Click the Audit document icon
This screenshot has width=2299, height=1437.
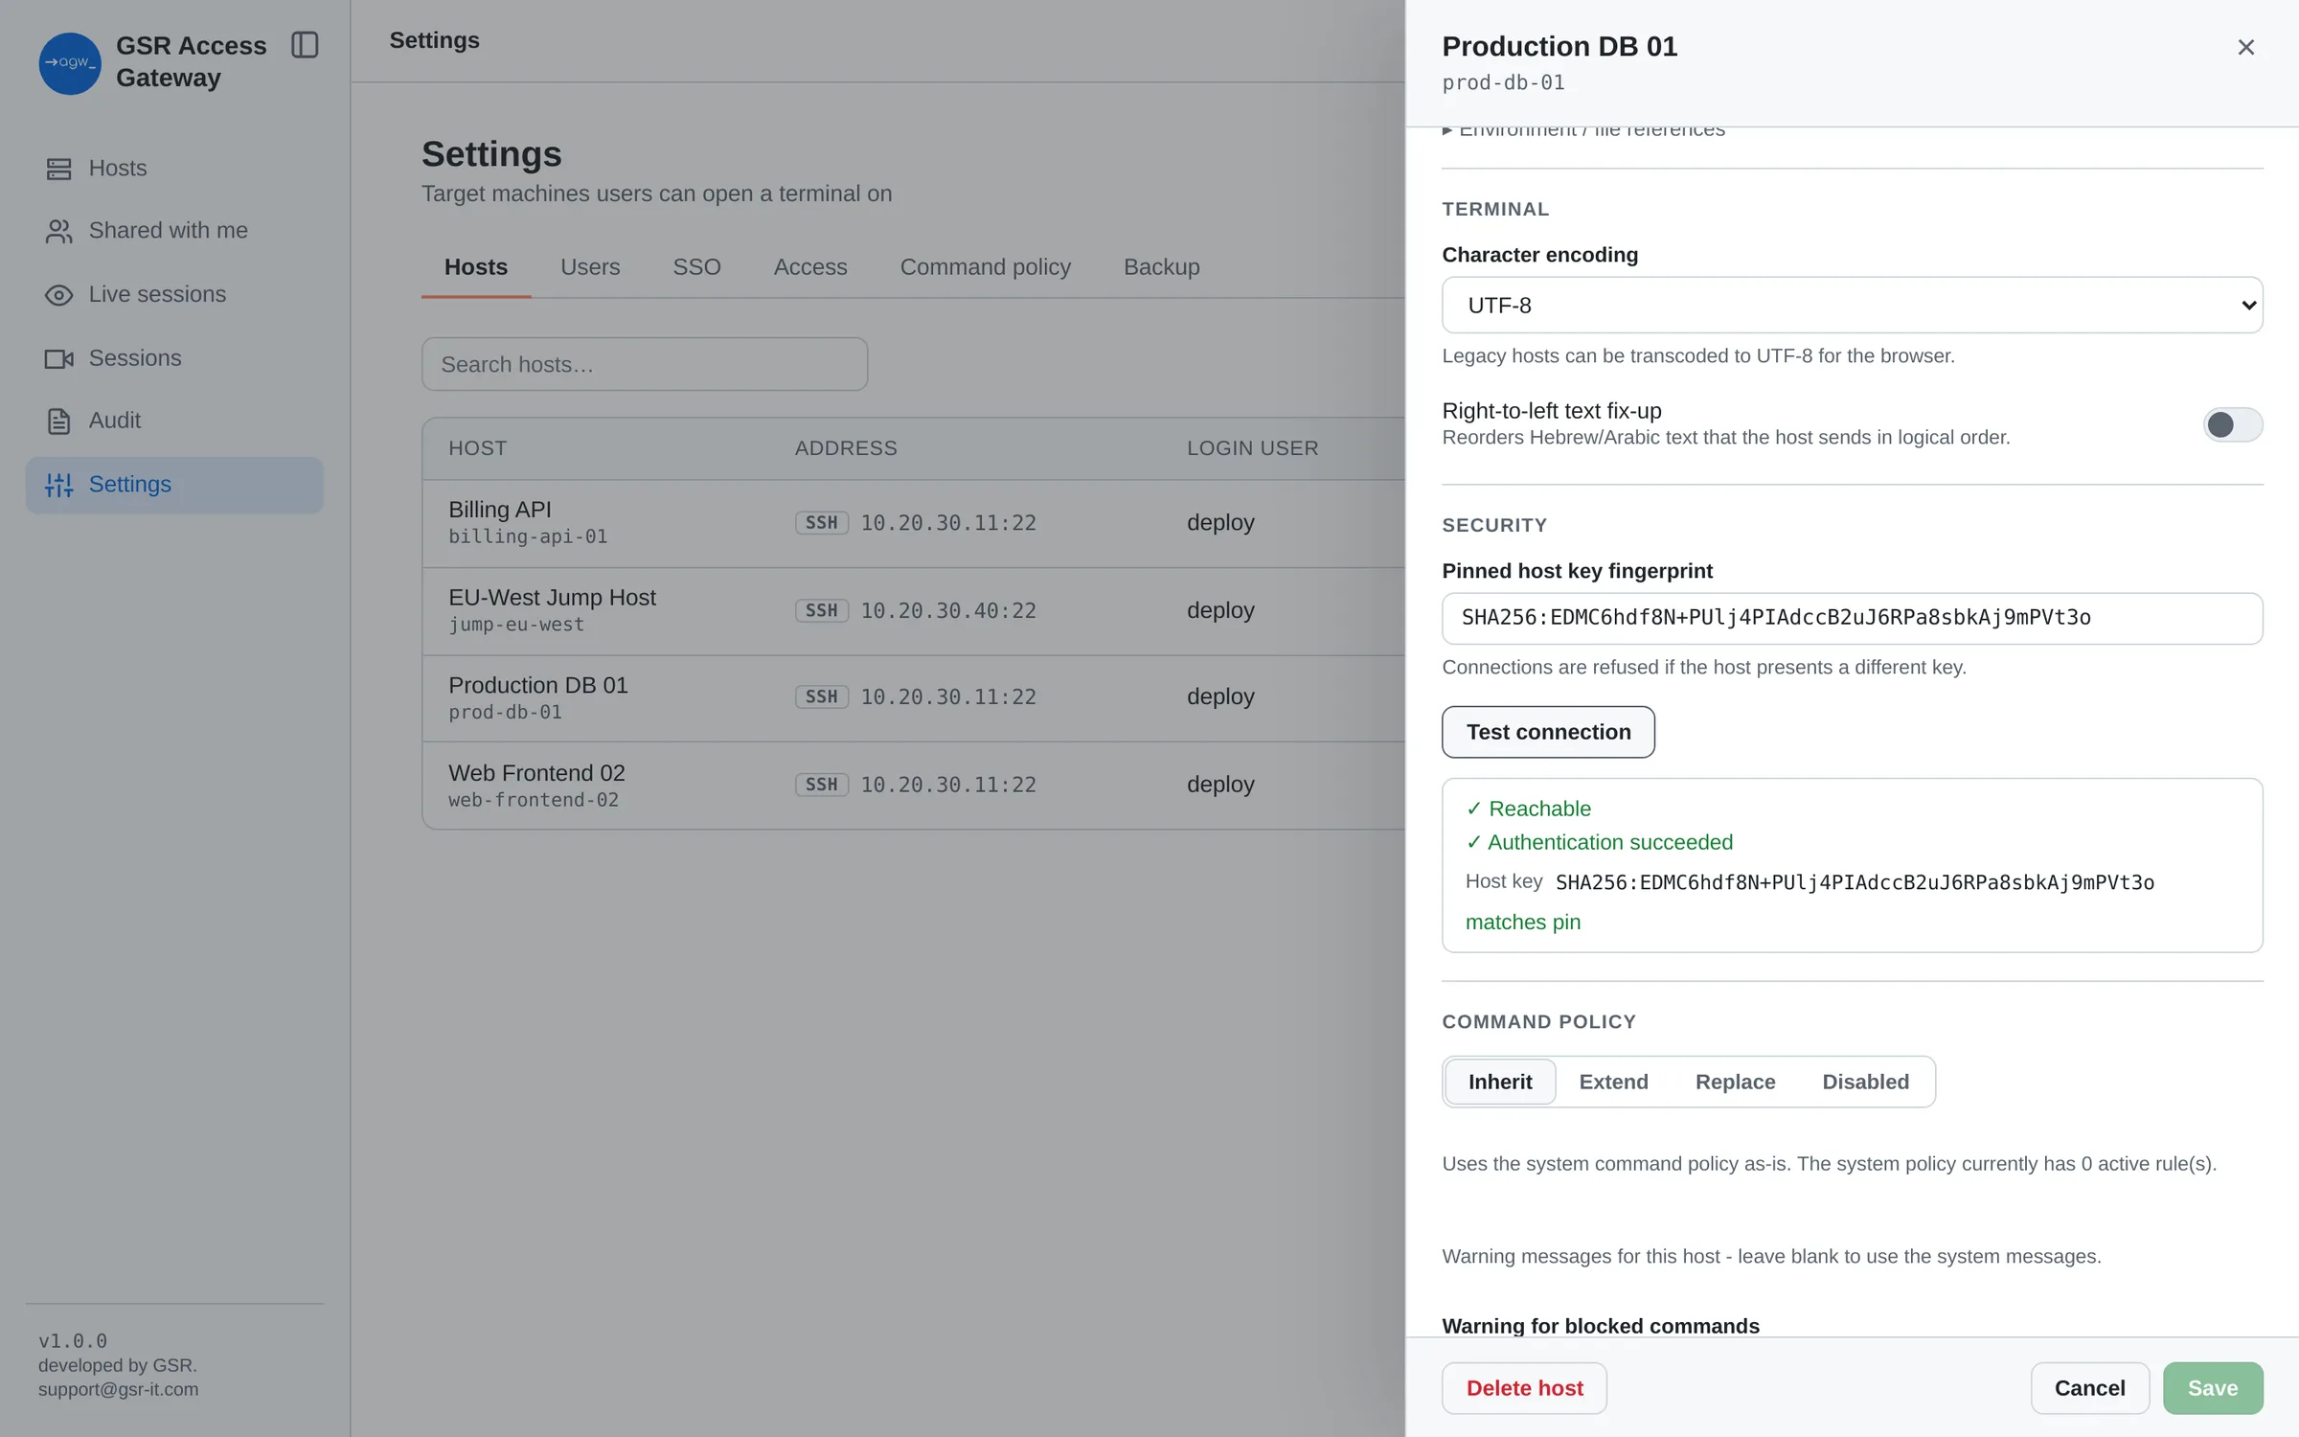pos(59,421)
